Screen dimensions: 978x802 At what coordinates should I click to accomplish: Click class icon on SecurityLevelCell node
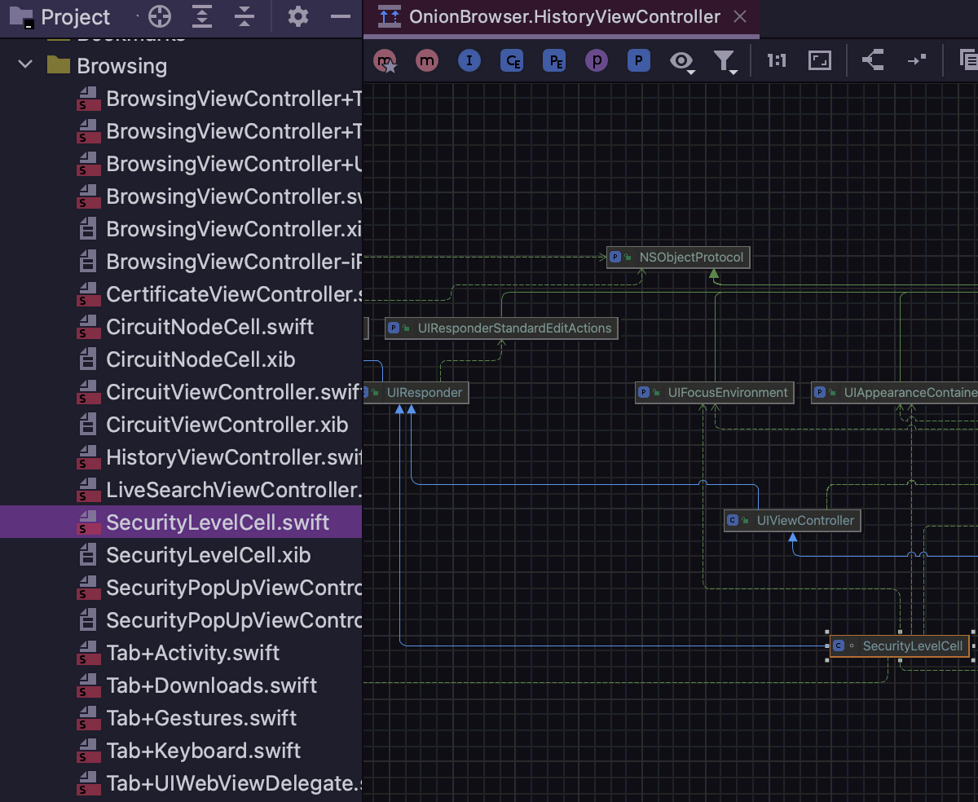pyautogui.click(x=839, y=646)
